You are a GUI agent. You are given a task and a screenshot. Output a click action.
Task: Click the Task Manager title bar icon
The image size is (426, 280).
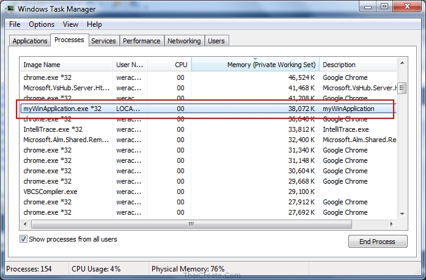[10, 9]
